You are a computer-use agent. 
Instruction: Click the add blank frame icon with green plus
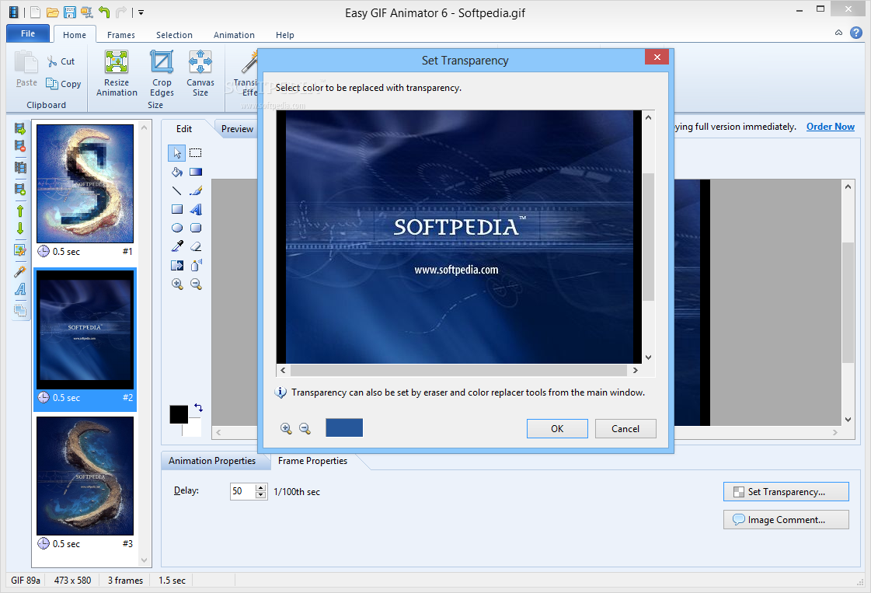pyautogui.click(x=20, y=189)
